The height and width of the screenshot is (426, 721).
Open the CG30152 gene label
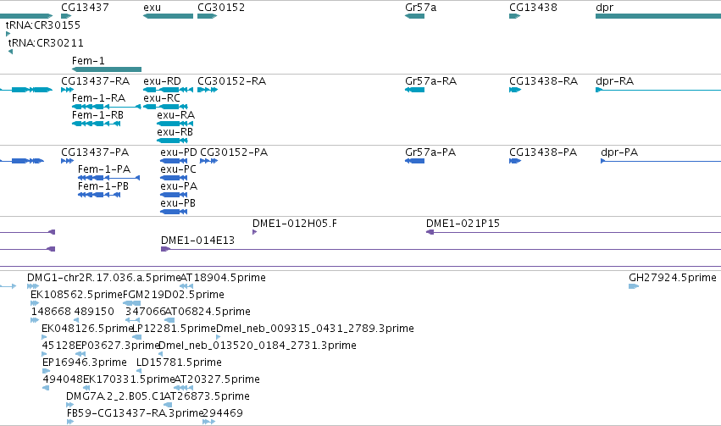[x=221, y=8]
